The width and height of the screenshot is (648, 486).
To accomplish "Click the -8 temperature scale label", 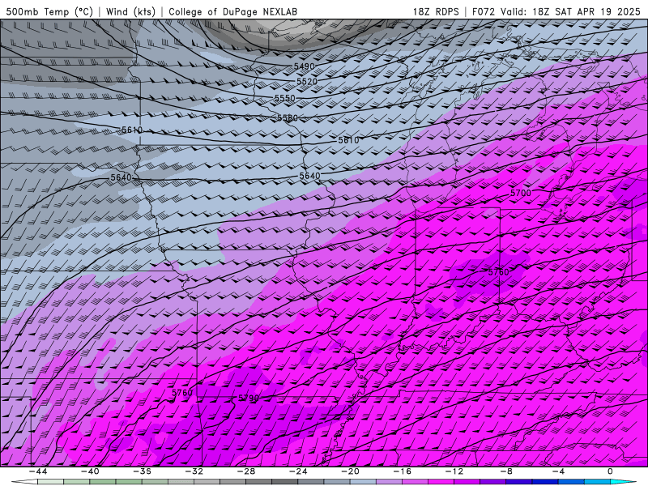I will pos(507,471).
